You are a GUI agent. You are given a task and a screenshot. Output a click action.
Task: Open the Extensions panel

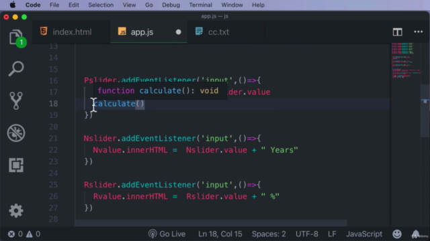[x=16, y=165]
